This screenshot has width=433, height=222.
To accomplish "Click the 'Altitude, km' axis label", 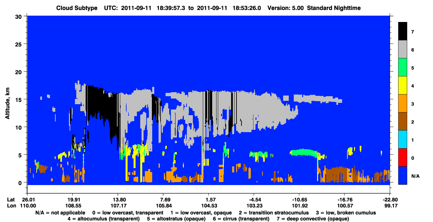I will 7,104.
